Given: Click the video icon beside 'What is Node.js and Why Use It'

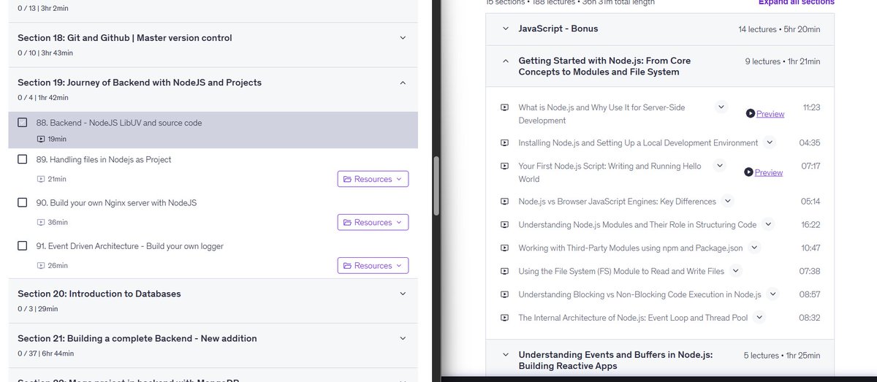Looking at the screenshot, I should (504, 107).
